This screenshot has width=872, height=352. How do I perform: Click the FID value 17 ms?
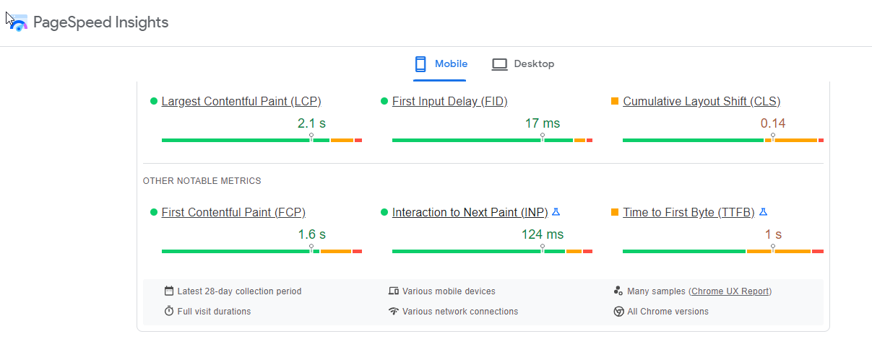tap(542, 123)
